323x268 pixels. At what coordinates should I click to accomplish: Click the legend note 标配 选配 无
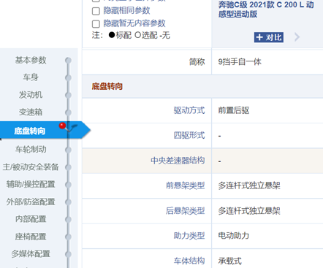pos(131,35)
